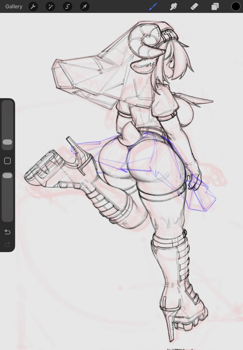
Task: Select the Smudge tool
Action: (x=173, y=6)
